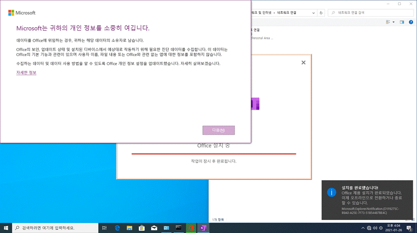Click the magnifier in Explorer search field
The width and height of the screenshot is (417, 233).
[333, 13]
